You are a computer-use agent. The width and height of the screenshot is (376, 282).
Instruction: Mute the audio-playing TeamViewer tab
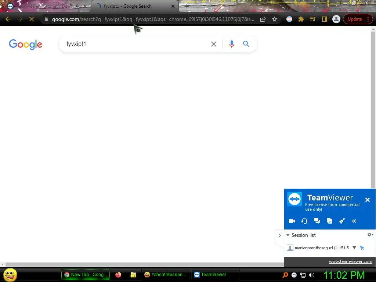pyautogui.click(x=77, y=6)
